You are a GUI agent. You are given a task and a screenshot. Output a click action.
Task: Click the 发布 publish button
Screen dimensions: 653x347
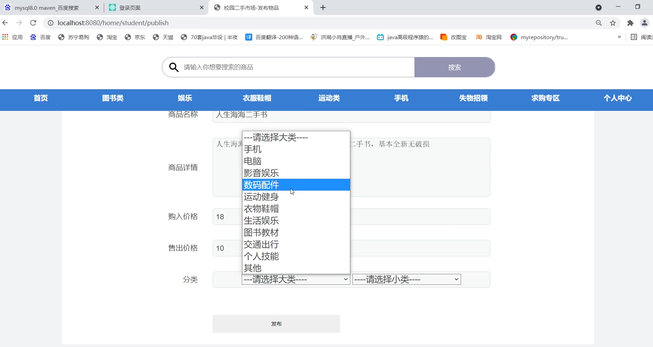pyautogui.click(x=276, y=324)
